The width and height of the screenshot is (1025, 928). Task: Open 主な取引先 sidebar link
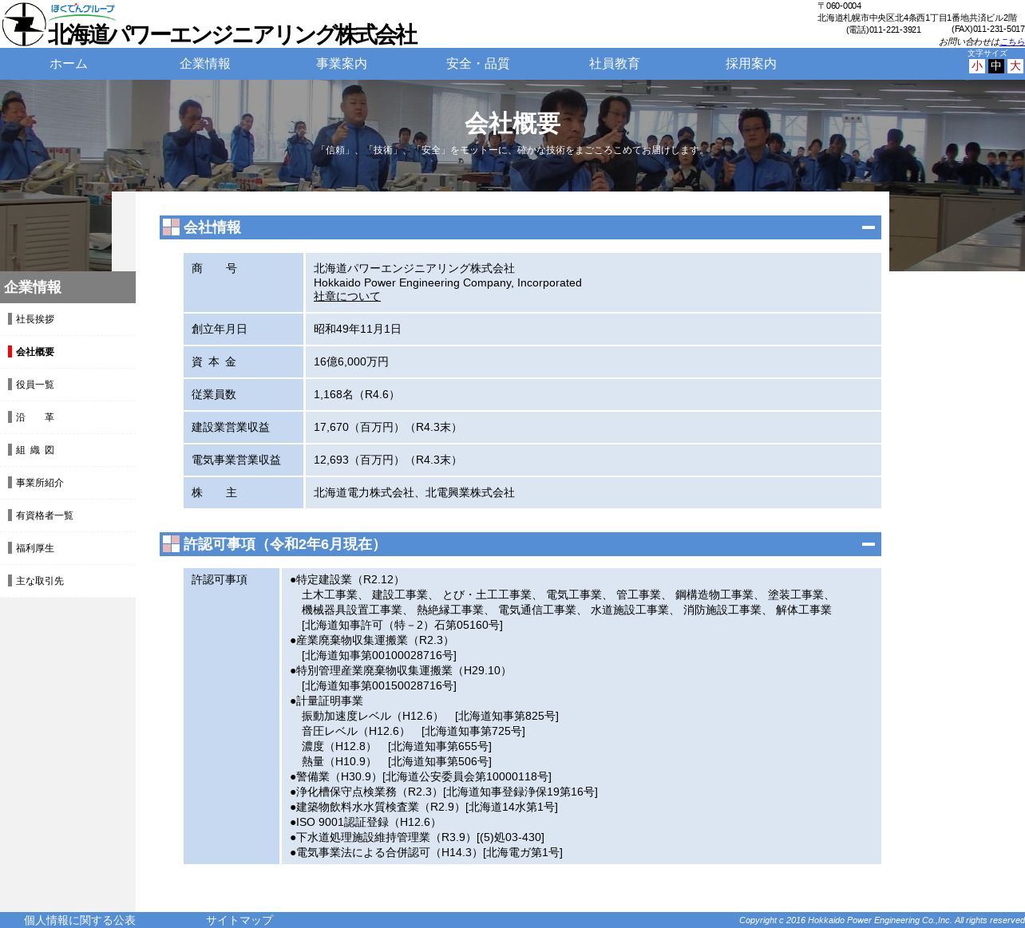tap(40, 581)
